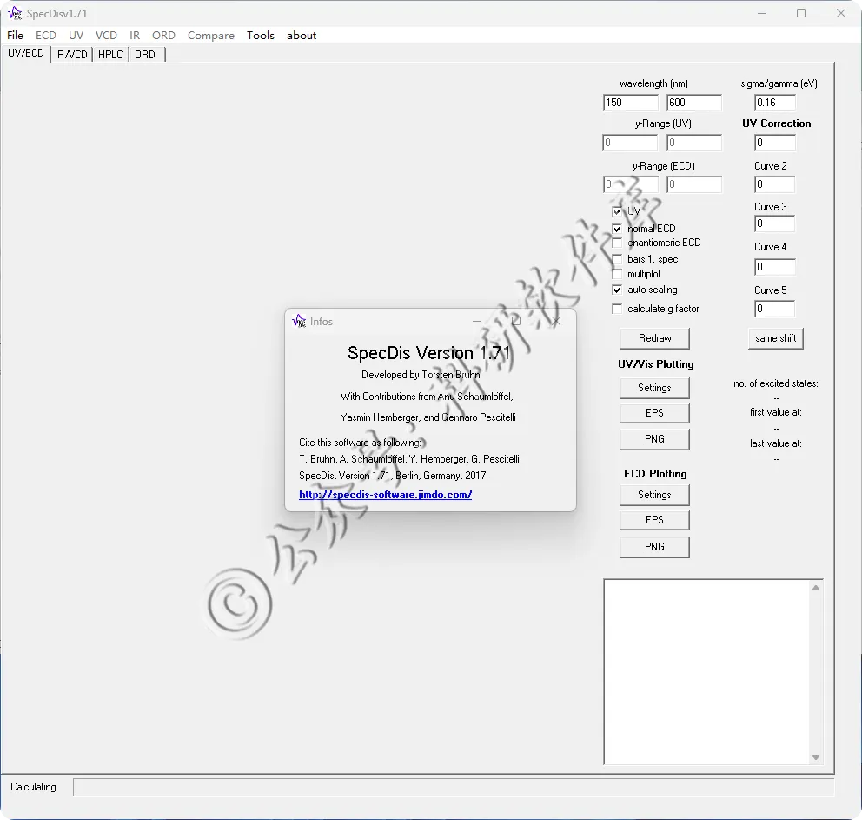Enable enantiomeric ECD checkbox

pos(617,243)
